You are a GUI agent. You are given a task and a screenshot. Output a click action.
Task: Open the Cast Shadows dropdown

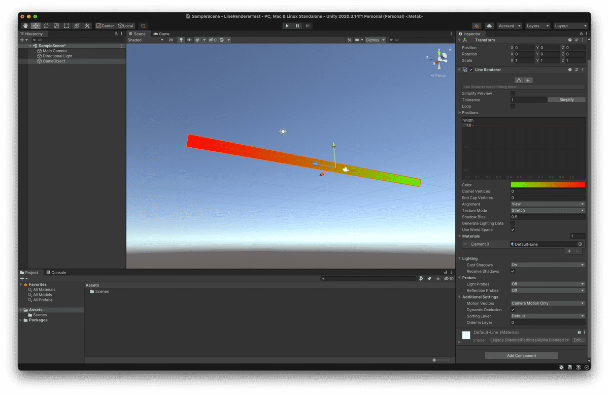(x=548, y=265)
